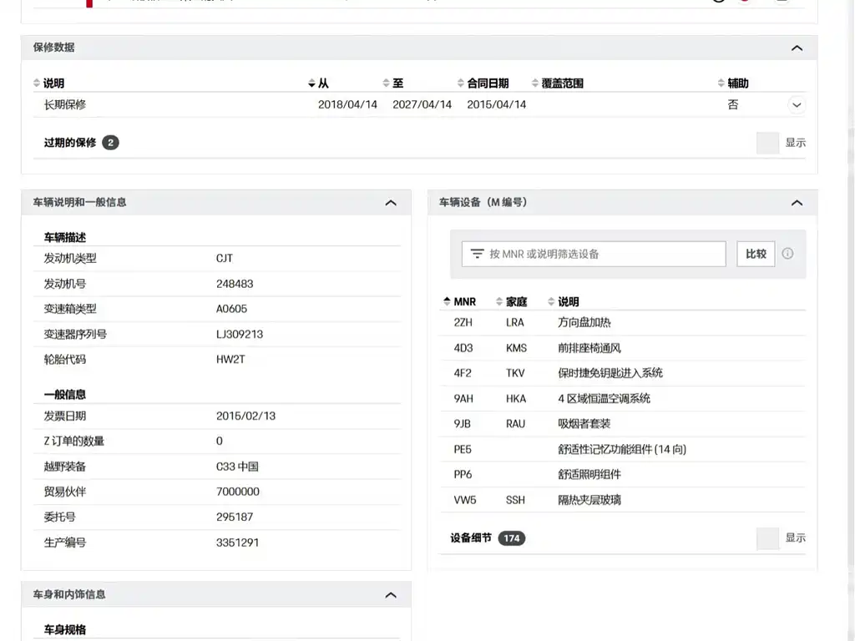Click the page vertical scrollbar
The height and width of the screenshot is (641, 855).
point(851,320)
